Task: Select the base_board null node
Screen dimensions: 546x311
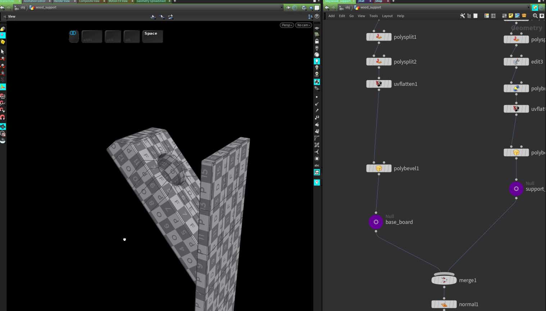Action: tap(376, 222)
